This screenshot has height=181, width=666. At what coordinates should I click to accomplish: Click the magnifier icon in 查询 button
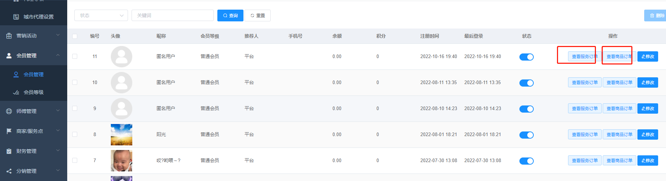[x=225, y=16]
